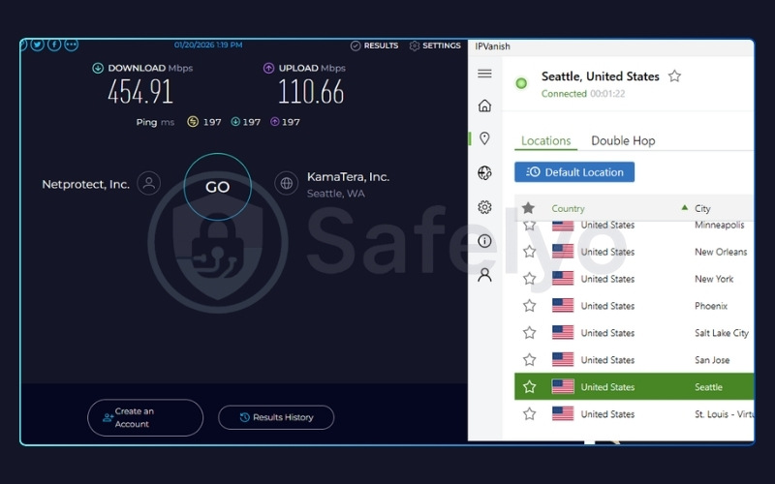Toggle favorite star for Phoenix
The width and height of the screenshot is (775, 484).
click(529, 306)
